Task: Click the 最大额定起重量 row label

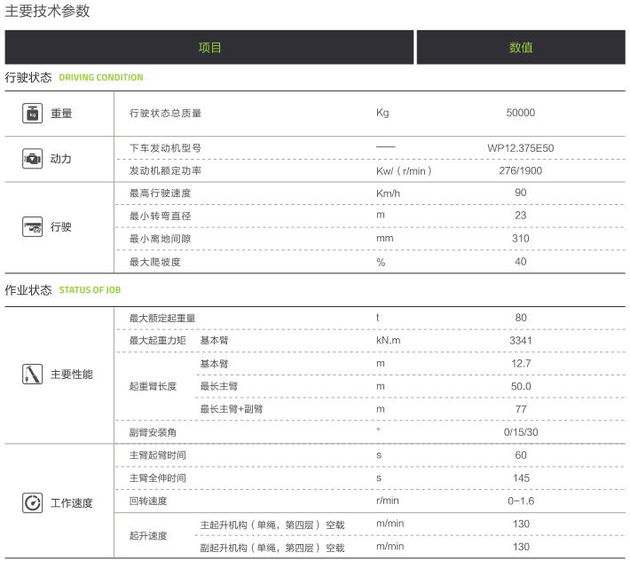Action: [x=161, y=319]
